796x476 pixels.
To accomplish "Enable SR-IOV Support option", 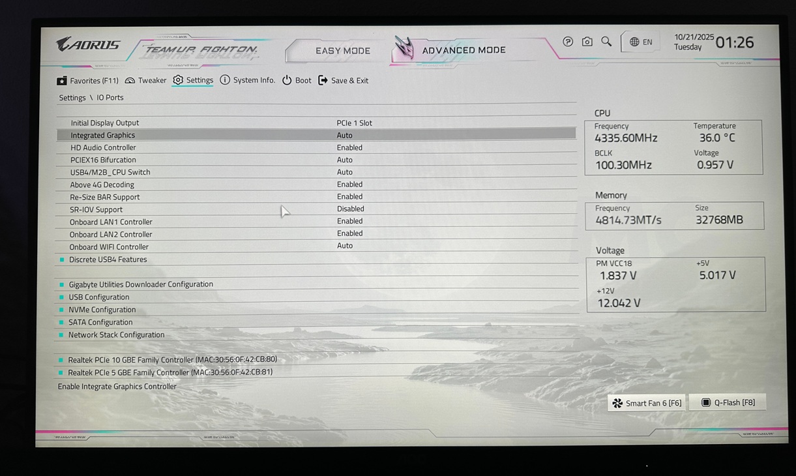I will pyautogui.click(x=350, y=209).
